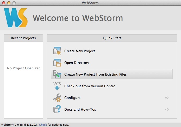Close the WebStorm window with red button
181x127 pixels.
tap(4, 3)
